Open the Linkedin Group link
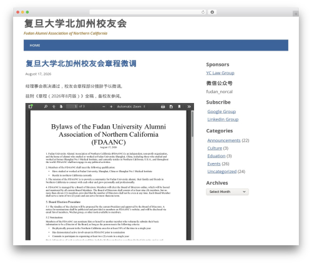The height and width of the screenshot is (264, 312). (x=223, y=119)
